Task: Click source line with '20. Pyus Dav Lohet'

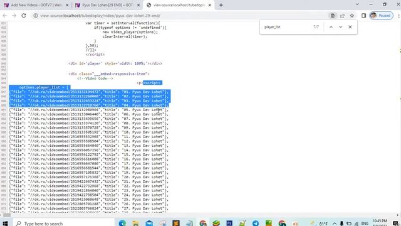Action: tap(89, 177)
